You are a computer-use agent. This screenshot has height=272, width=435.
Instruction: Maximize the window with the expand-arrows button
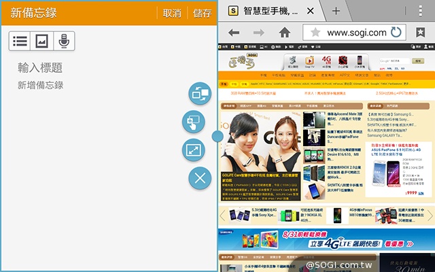193,150
